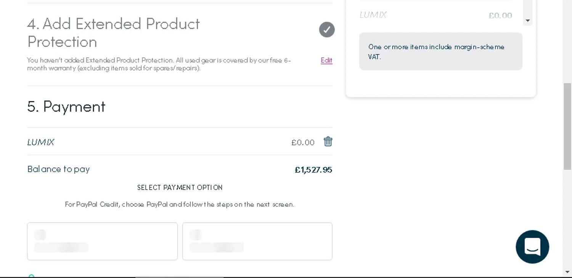Click the page scrollbar down arrow
Screen dimensions: 572x278
567,272
